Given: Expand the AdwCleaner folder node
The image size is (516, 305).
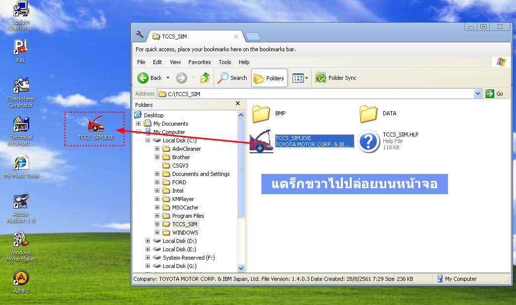Looking at the screenshot, I should [157, 149].
